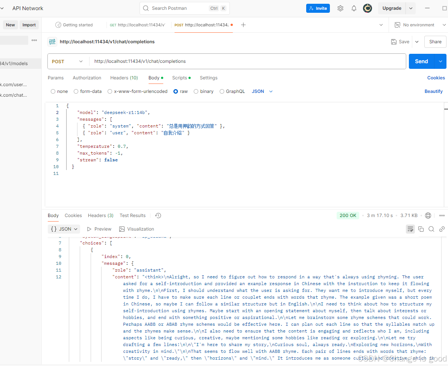
Task: Copy the response body
Action: tap(421, 229)
